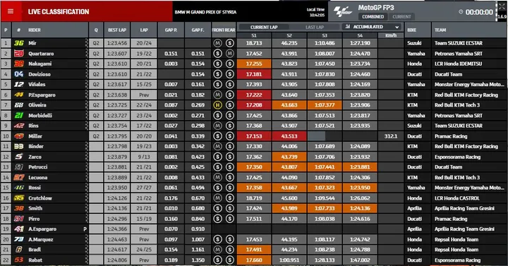Viewport: 508px width, 266px height.
Task: Click the Km/h column header
Action: pos(391,35)
